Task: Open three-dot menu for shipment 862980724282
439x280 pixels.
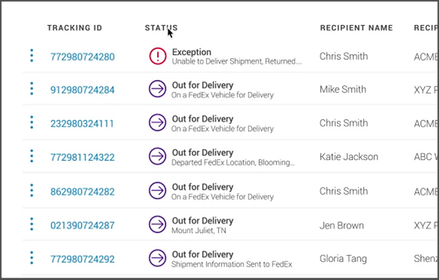Action: click(31, 190)
